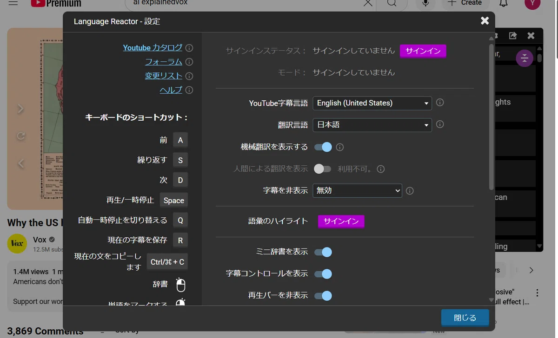558x338 pixels.
Task: Click info icon beside フォーラム link
Action: point(189,62)
